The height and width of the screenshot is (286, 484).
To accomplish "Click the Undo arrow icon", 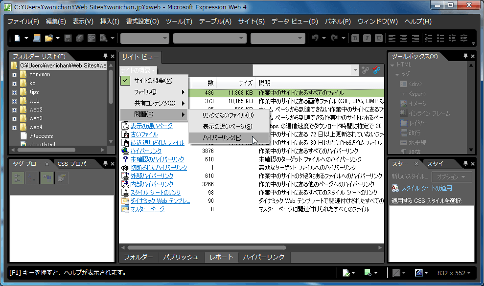I will tap(315, 38).
